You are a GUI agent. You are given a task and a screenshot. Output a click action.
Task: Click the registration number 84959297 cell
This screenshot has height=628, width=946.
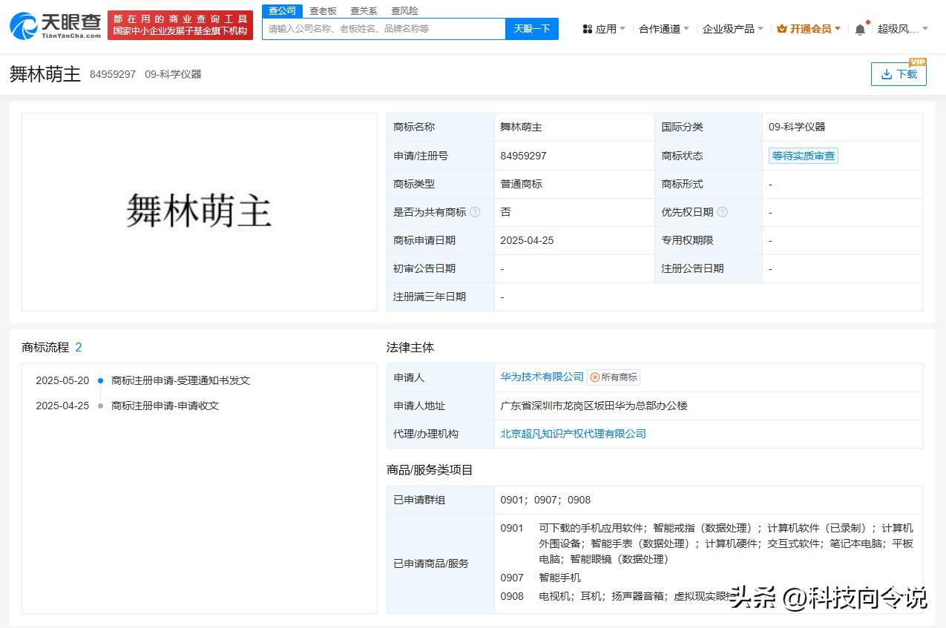tap(574, 156)
